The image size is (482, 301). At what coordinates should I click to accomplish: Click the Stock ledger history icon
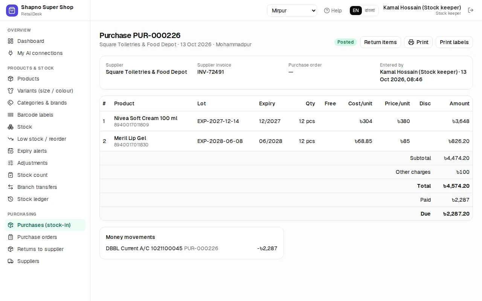pyautogui.click(x=11, y=199)
